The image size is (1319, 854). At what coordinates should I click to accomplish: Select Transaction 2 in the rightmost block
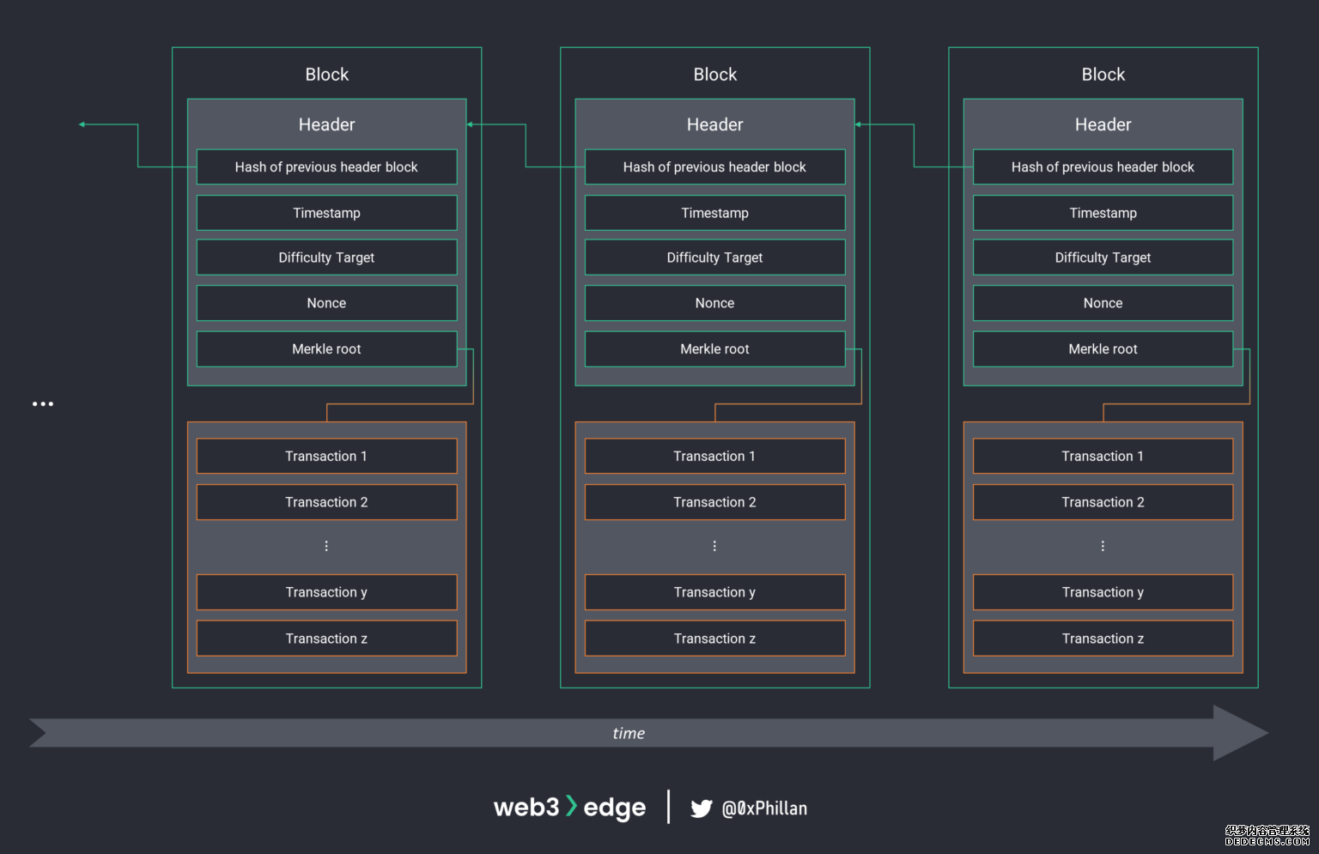(1103, 502)
